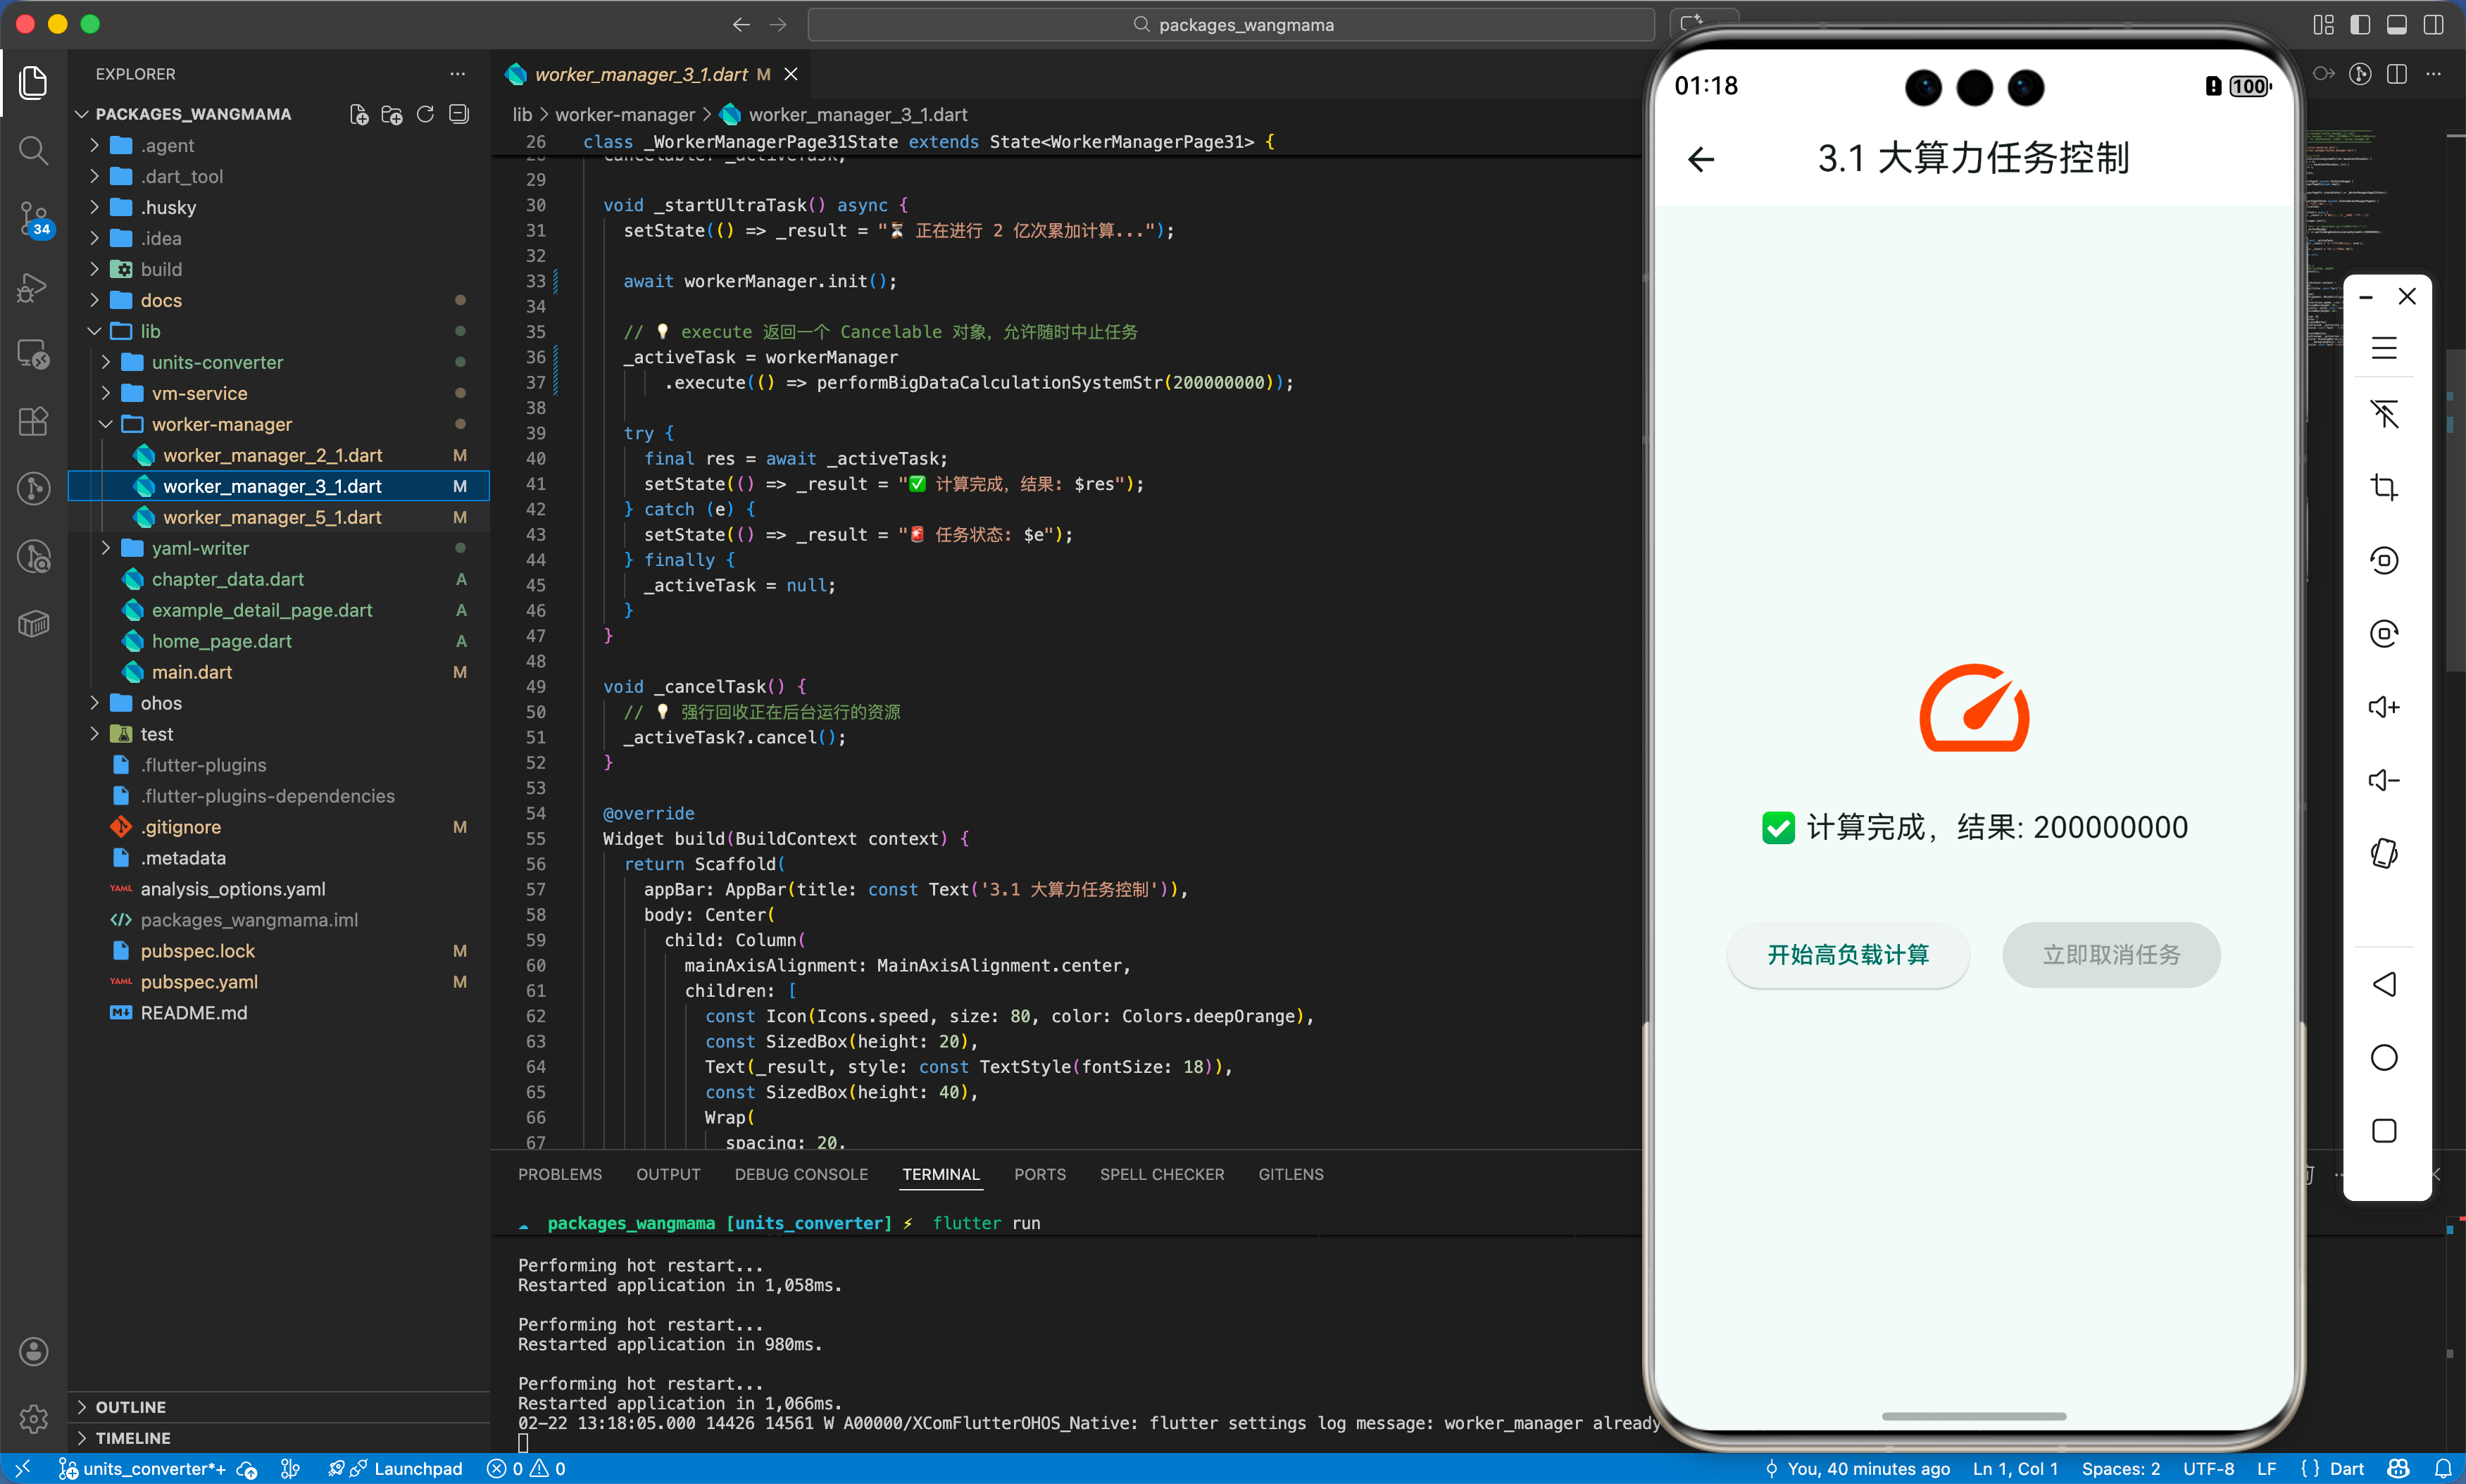Click the emulator screenshot crop icon

[x=2384, y=487]
